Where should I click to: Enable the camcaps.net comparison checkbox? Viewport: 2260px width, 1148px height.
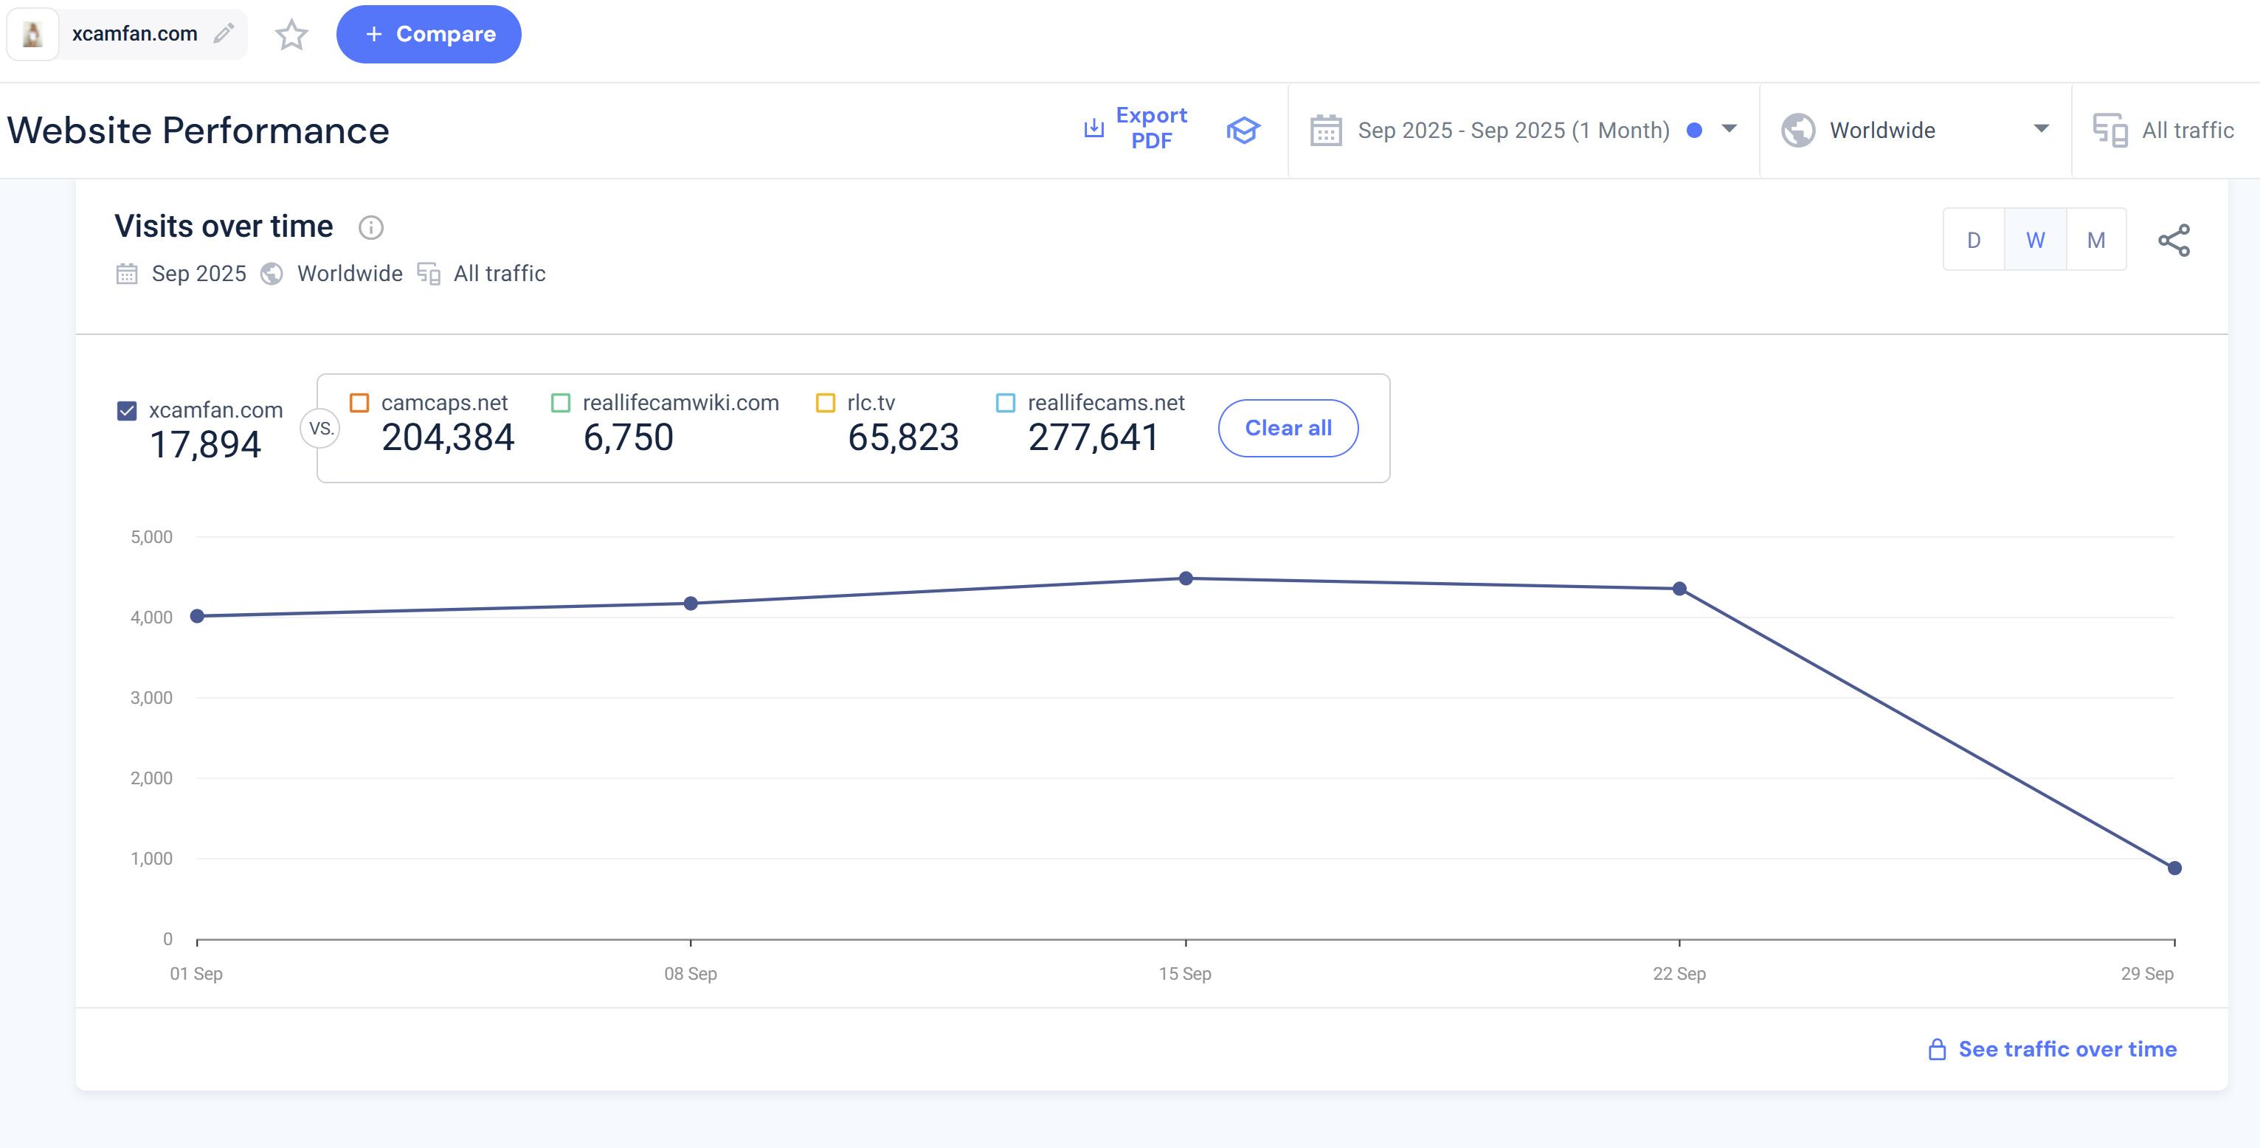click(x=359, y=403)
